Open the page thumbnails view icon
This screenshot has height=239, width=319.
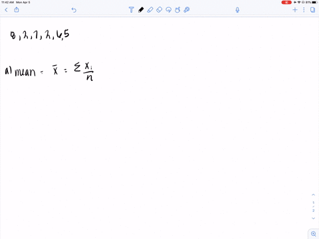point(312,10)
